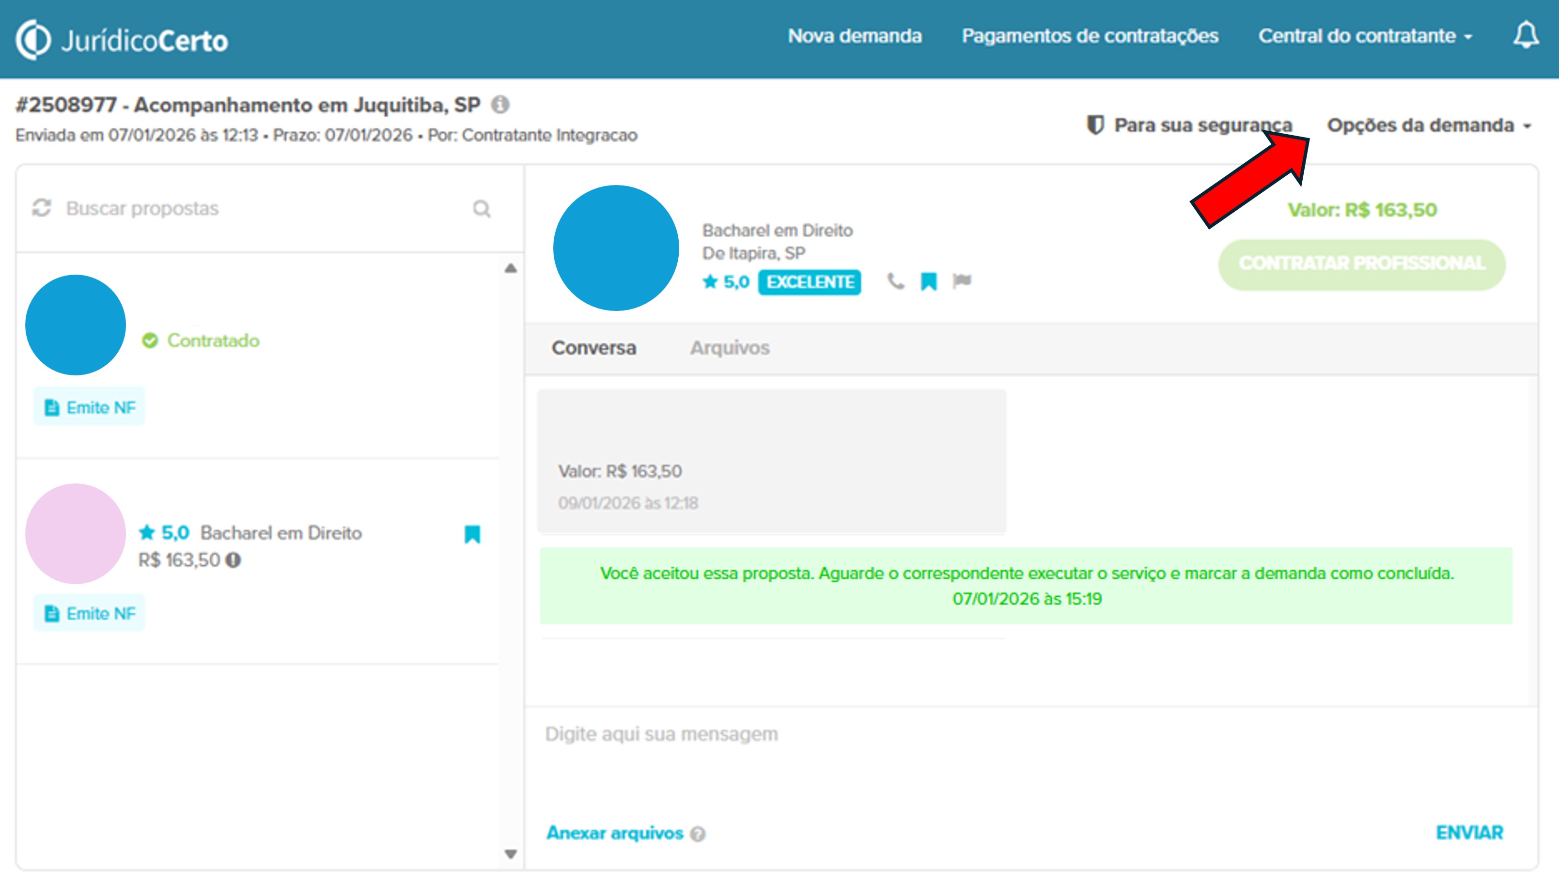
Task: Click the pink avatar of second proposal
Action: pos(76,534)
